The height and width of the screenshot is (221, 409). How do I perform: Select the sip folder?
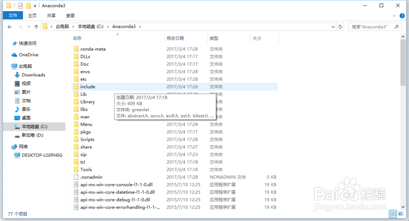[83, 154]
